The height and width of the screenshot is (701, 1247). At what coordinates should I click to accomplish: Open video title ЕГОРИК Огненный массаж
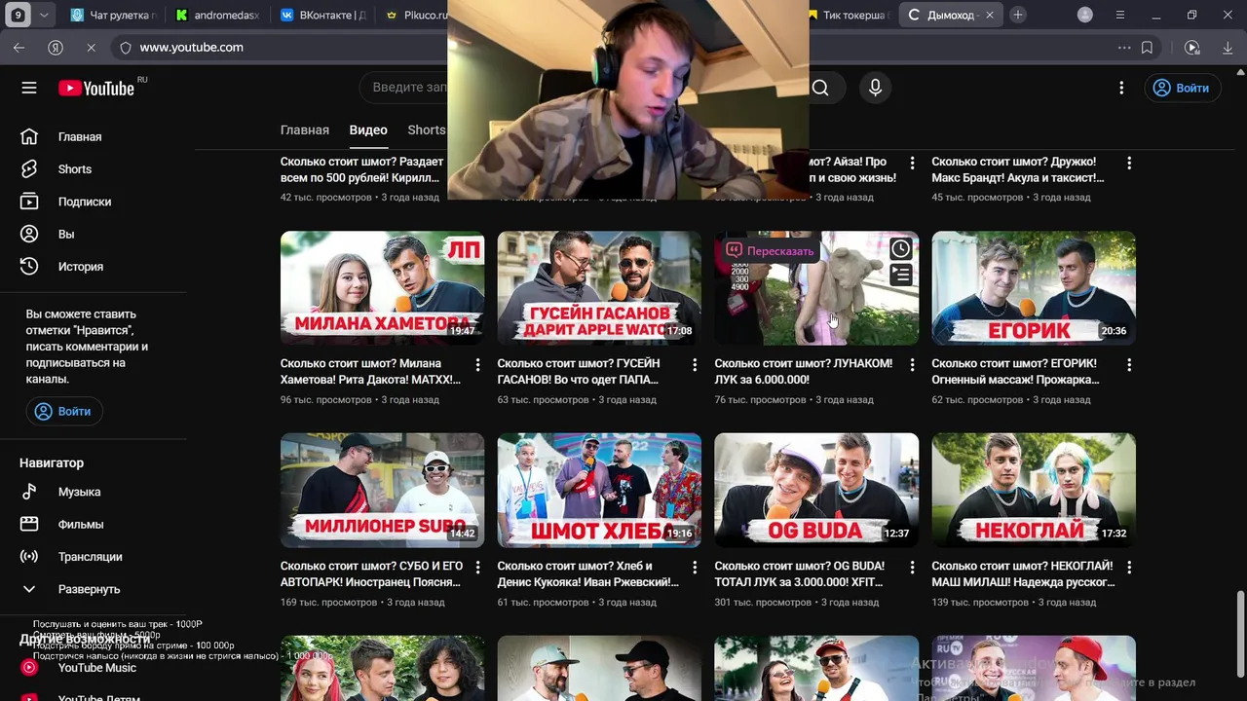coord(1015,371)
